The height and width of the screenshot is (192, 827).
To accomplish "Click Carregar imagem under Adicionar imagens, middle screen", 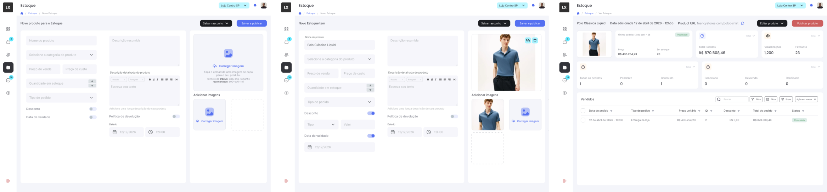I will click(x=525, y=121).
